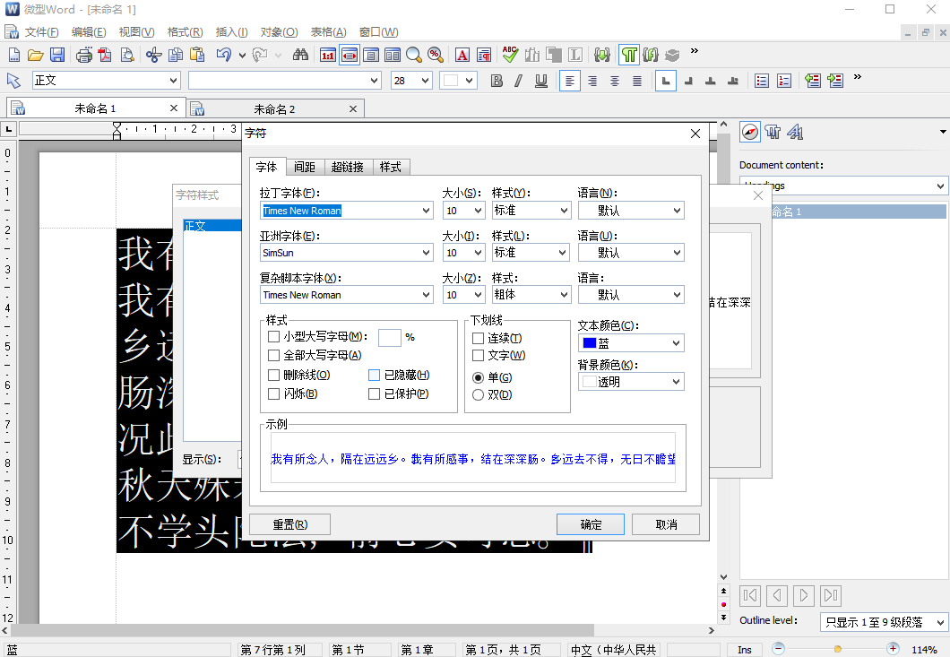
Task: Set view to 1:1 actual size
Action: click(328, 56)
